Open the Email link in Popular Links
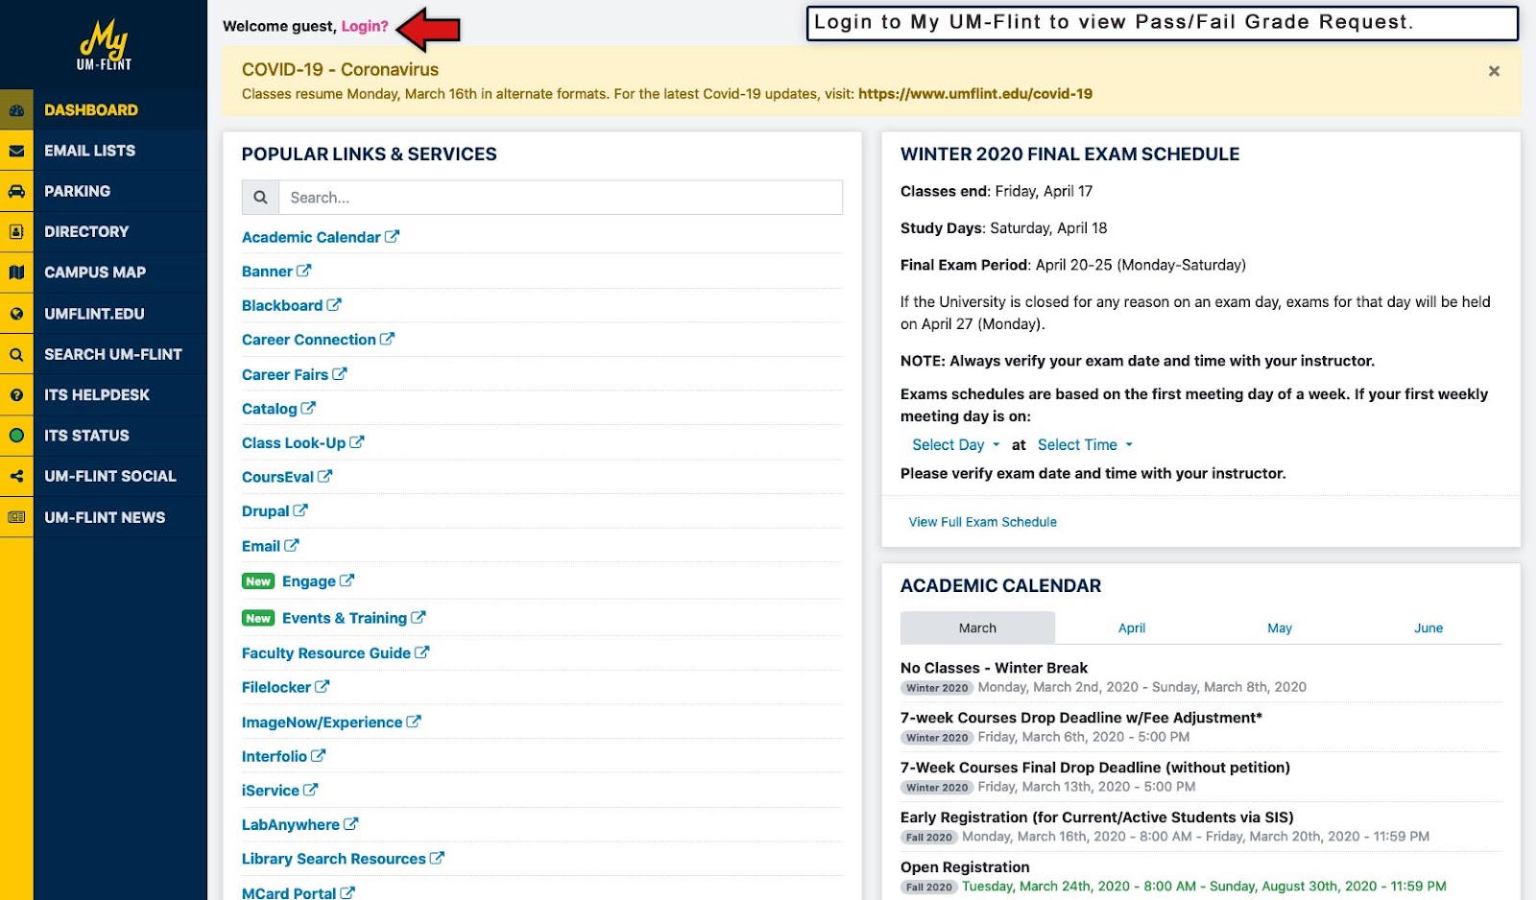The image size is (1536, 900). coord(261,546)
